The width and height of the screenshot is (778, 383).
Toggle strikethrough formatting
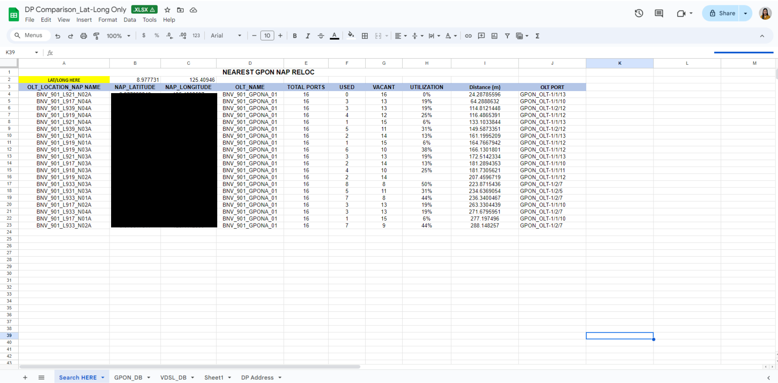(321, 36)
